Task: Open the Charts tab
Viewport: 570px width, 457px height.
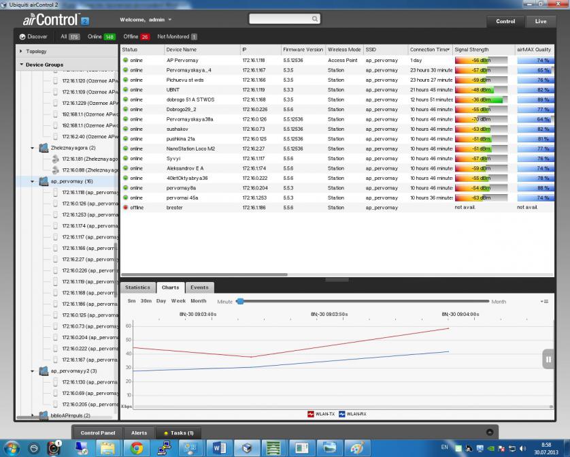Action: (x=171, y=287)
